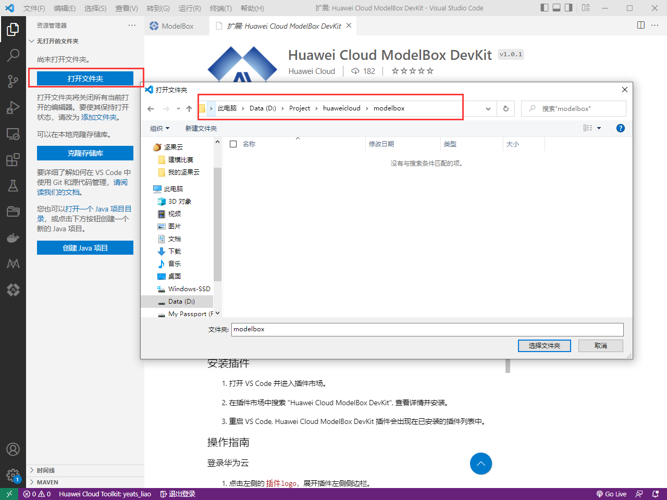667x500 pixels.
Task: Expand the huaweicloud breadcrumb chevron
Action: 367,108
